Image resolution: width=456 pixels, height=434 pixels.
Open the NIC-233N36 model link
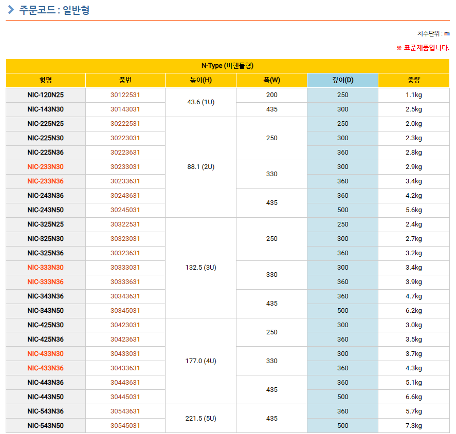tap(46, 181)
